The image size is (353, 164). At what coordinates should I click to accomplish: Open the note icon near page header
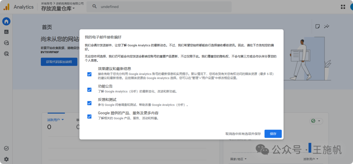coord(317,27)
